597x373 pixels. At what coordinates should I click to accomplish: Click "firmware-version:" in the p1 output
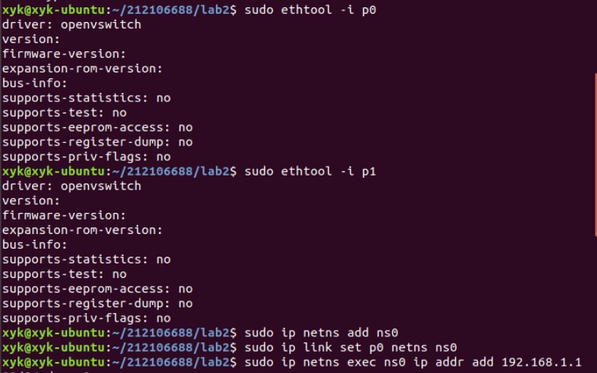click(x=64, y=215)
